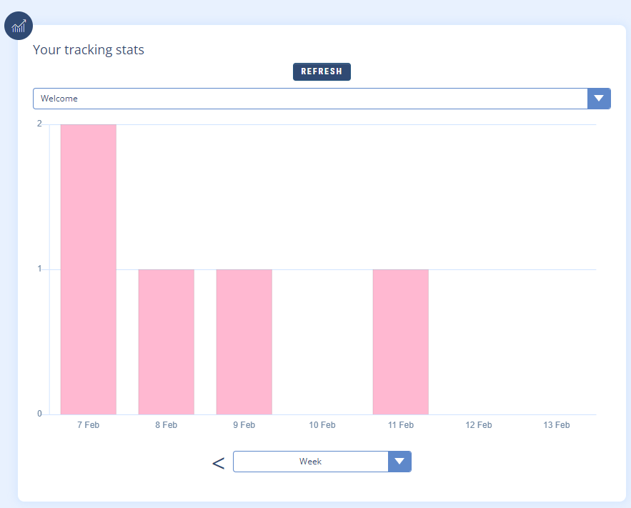Click the 7 Feb axis label
Viewport: 631px width, 508px height.
tap(89, 425)
